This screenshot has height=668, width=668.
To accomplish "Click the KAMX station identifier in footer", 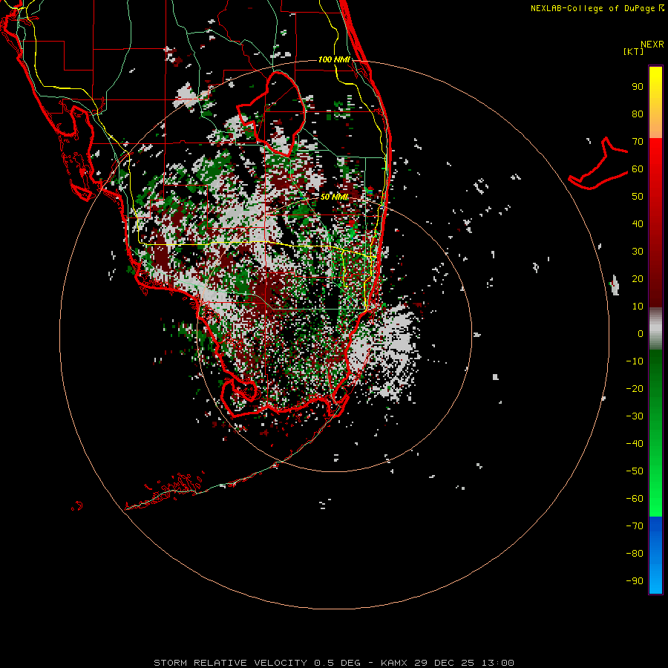I will pyautogui.click(x=394, y=663).
